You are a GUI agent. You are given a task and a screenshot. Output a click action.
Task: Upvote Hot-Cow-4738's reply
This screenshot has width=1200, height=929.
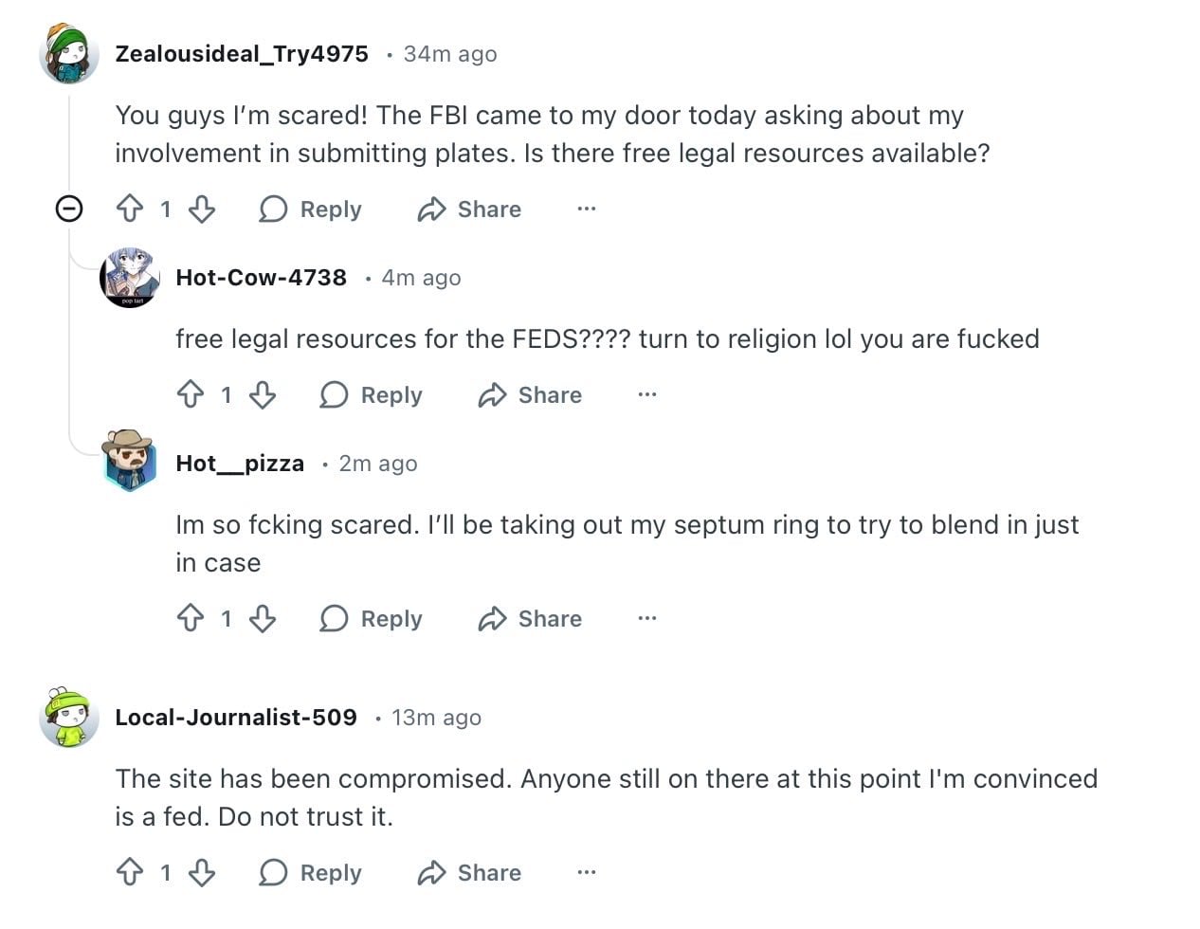191,394
